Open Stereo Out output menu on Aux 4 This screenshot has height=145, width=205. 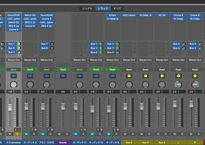[162, 60]
